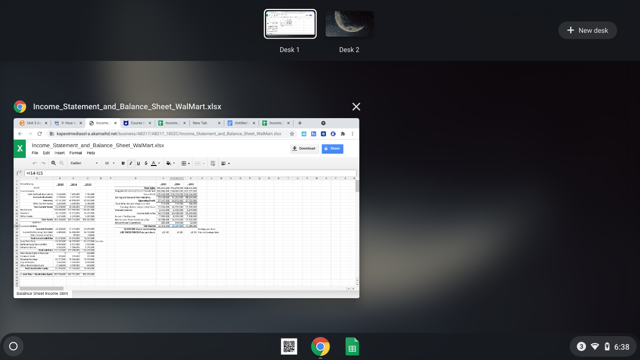Click the merge cells tool
This screenshot has width=640, height=360.
tap(198, 163)
